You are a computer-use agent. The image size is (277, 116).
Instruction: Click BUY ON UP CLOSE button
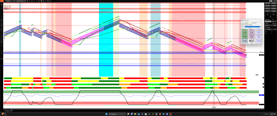click(x=245, y=37)
